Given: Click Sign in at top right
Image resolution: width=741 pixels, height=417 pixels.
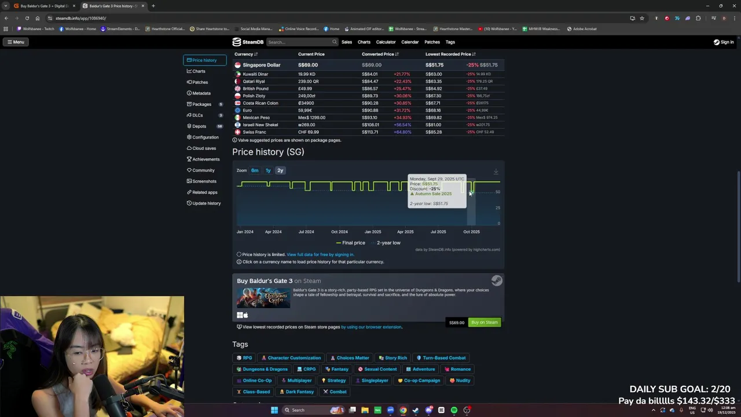Looking at the screenshot, I should (724, 42).
